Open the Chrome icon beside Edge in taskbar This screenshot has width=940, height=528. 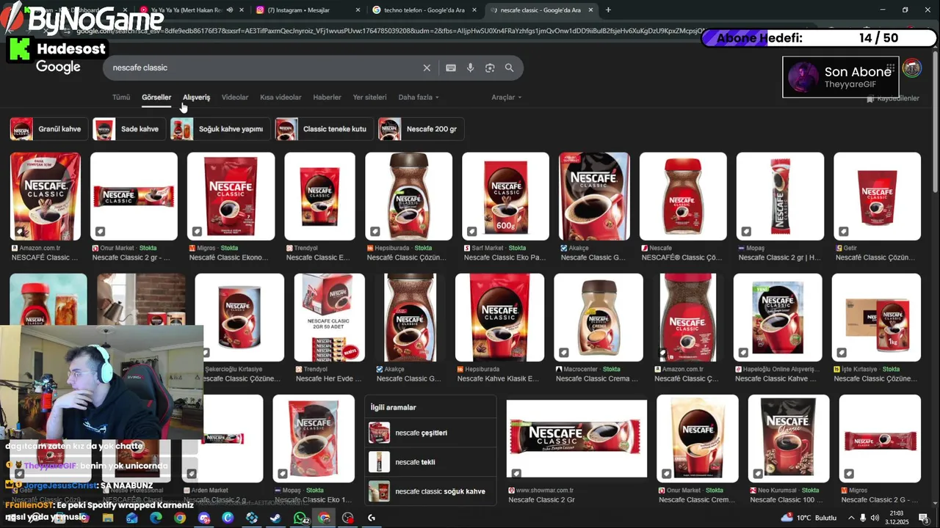180,518
